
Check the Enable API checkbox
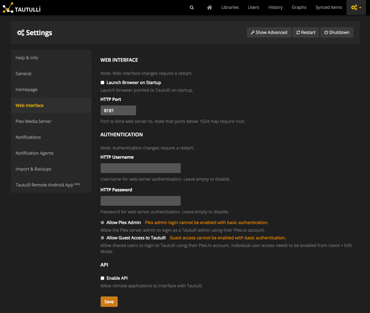pyautogui.click(x=102, y=278)
